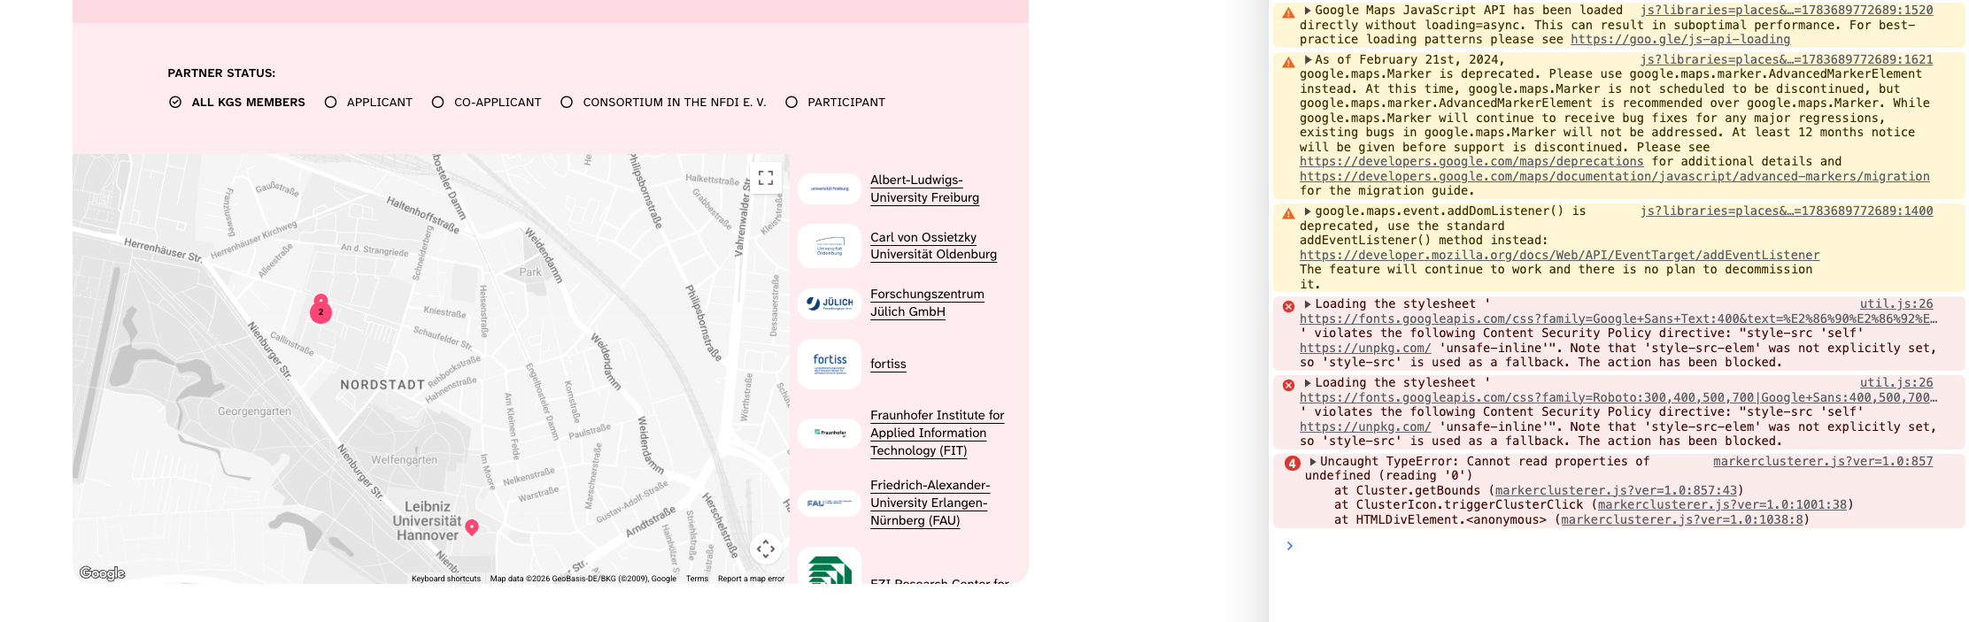Open Friedrich-Alexander-University Erlangen-Nürnberg link
This screenshot has height=622, width=1969.
point(930,503)
